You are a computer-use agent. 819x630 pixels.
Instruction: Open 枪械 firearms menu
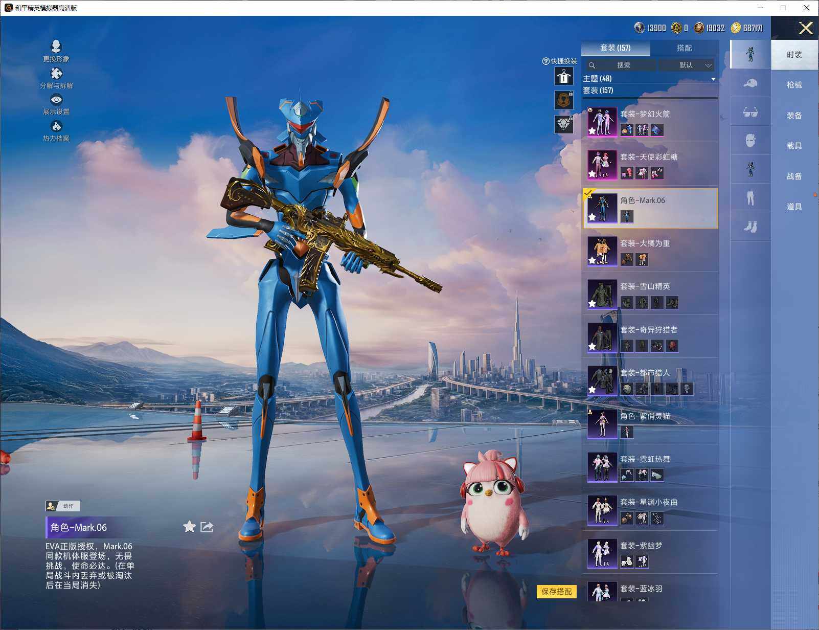pos(794,85)
